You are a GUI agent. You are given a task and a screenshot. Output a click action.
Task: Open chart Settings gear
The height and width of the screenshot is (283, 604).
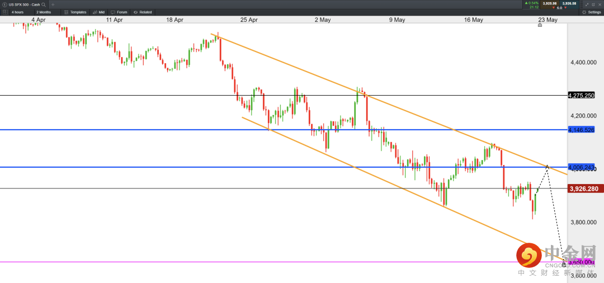pyautogui.click(x=592, y=12)
